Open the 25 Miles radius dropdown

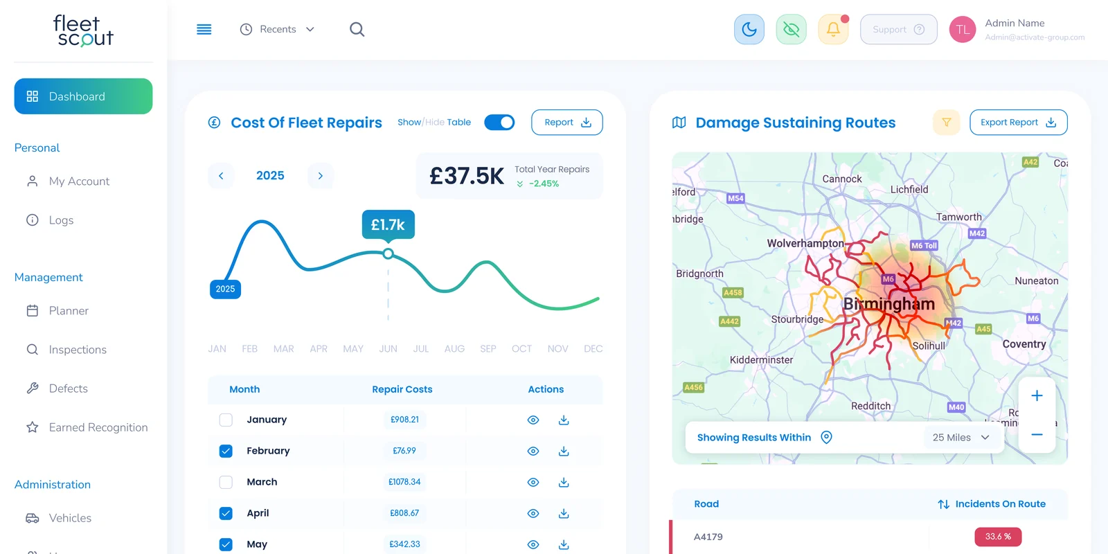coord(961,438)
